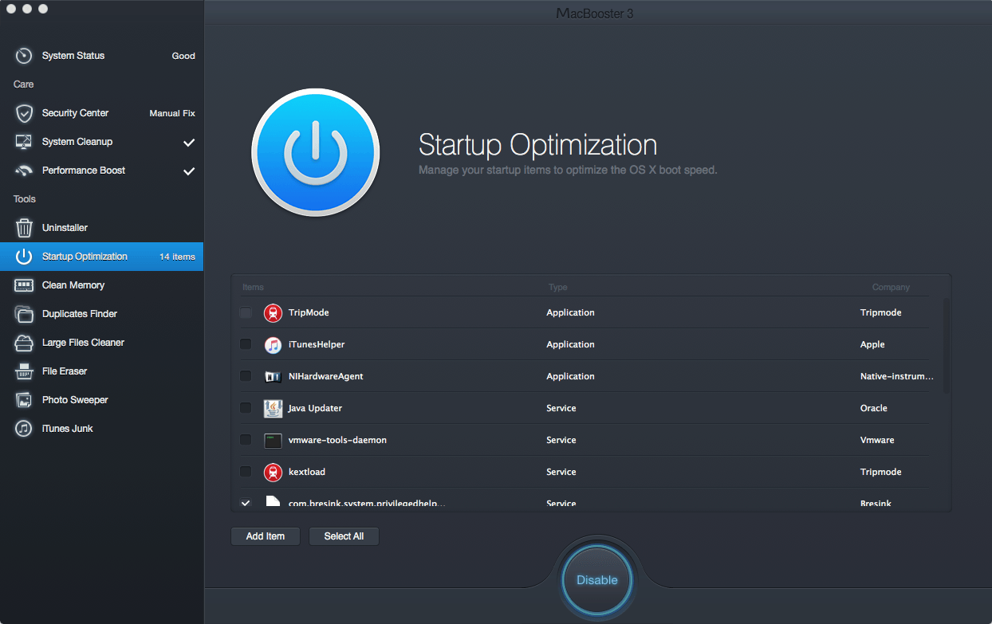Click the iTunesHelper music icon
992x624 pixels.
click(274, 344)
